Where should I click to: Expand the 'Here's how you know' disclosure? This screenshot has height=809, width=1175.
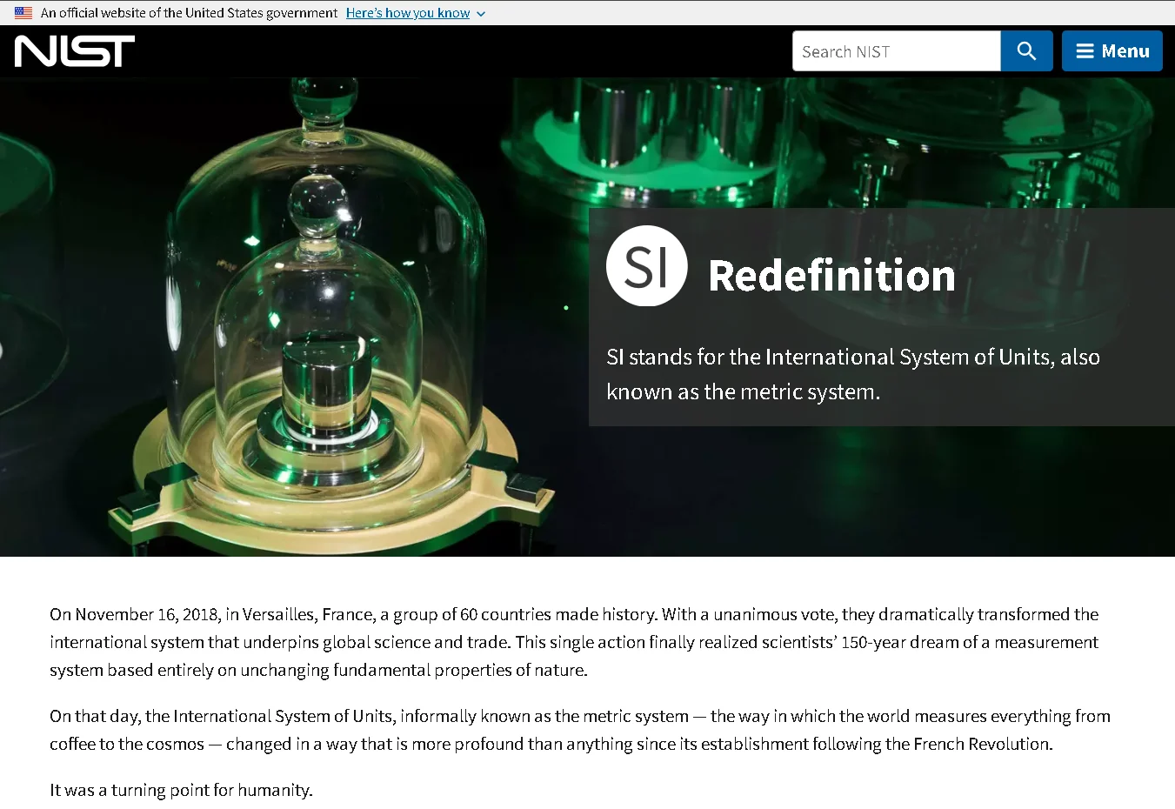pyautogui.click(x=407, y=13)
